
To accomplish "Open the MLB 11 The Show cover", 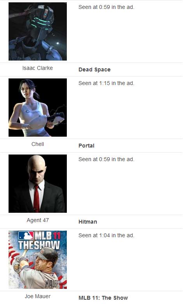I will 38,260.
